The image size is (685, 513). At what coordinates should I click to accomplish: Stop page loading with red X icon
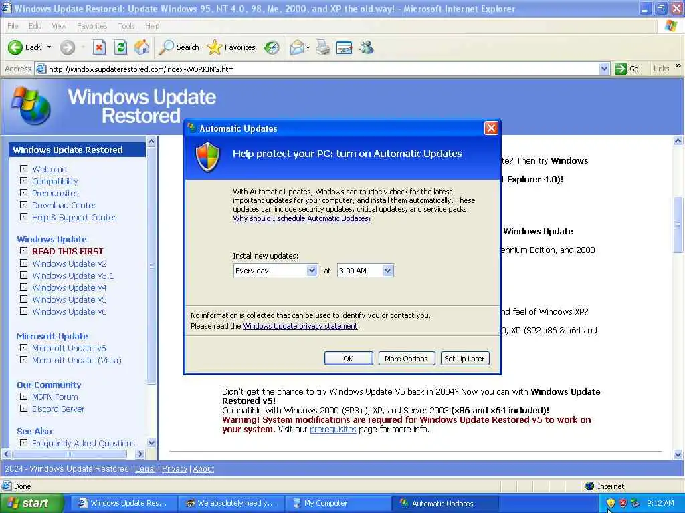99,47
